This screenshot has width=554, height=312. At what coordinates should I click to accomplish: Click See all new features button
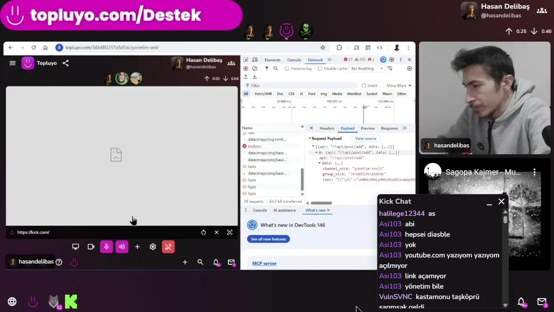click(x=268, y=239)
